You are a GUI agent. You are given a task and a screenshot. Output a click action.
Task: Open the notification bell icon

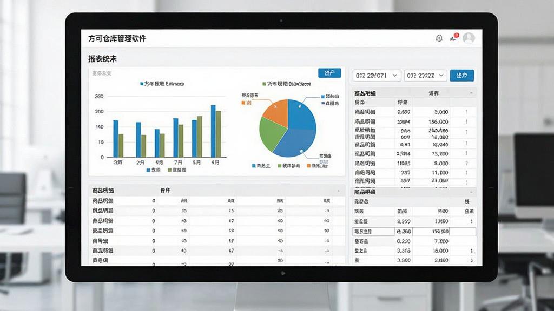coord(439,38)
